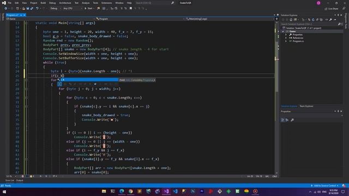Select Program.cs in Solution Explorer
This screenshot has width=349, height=196.
tap(298, 41)
